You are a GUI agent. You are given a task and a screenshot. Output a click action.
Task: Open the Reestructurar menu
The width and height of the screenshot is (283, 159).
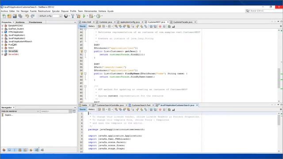44,11
